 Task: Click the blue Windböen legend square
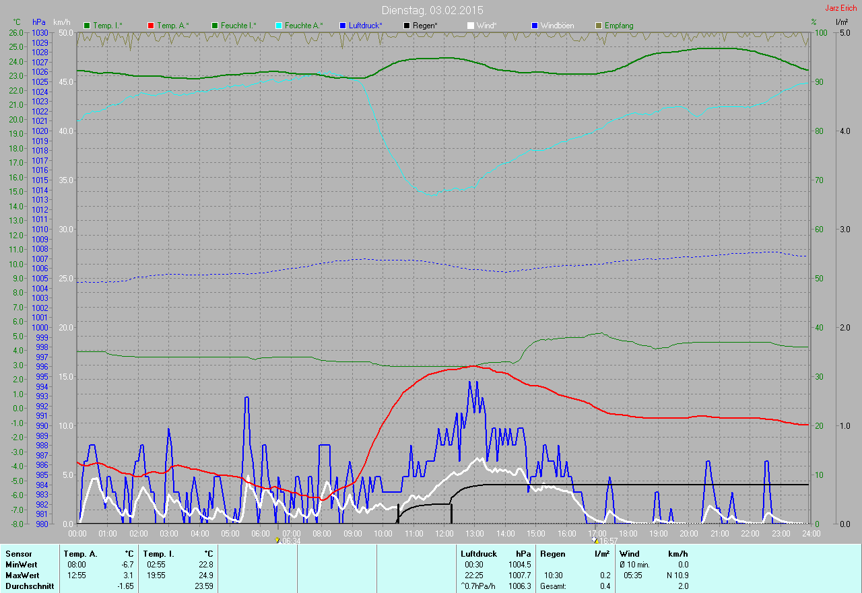tap(535, 26)
